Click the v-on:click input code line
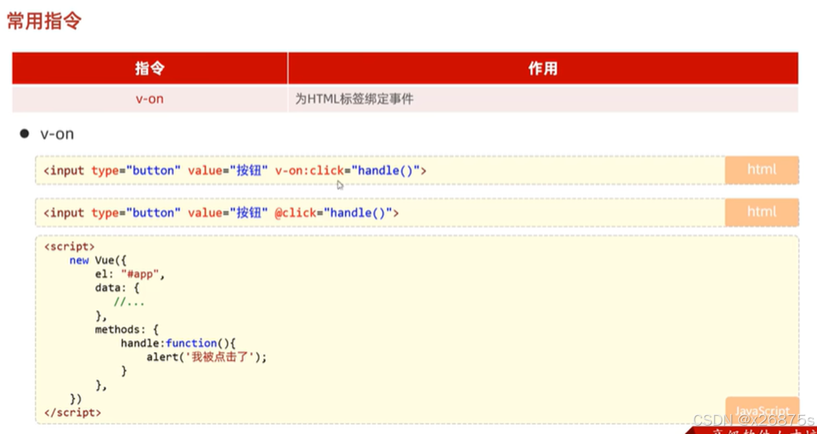Screen dimensions: 817x434 [x=235, y=170]
